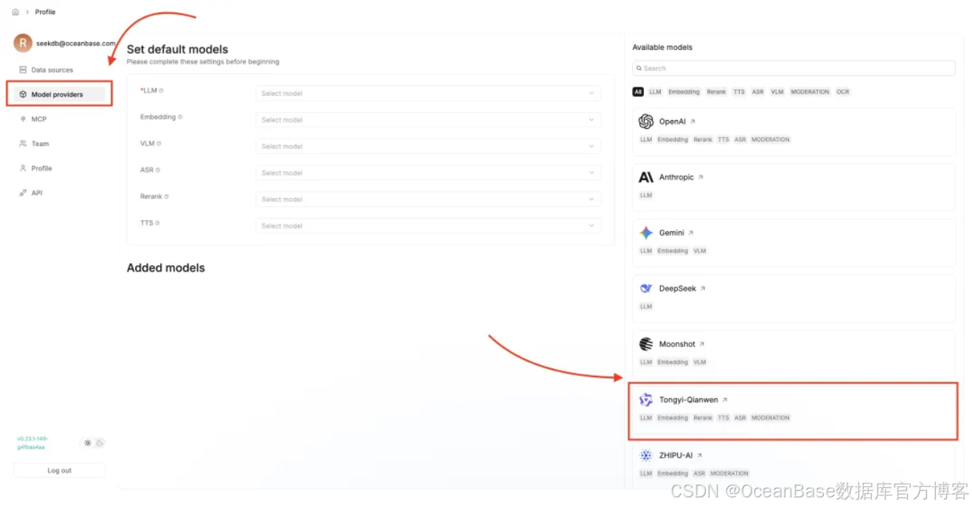972x507 pixels.
Task: Switch to light theme sun toggle
Action: point(88,443)
